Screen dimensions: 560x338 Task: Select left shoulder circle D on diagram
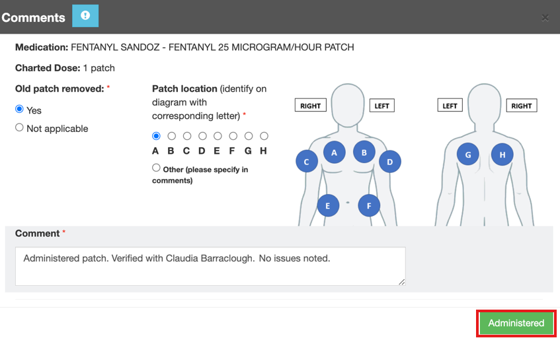(x=389, y=162)
